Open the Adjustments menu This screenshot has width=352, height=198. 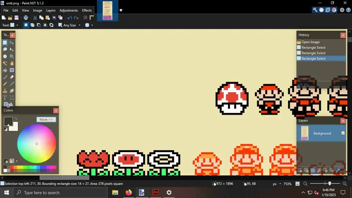point(69,10)
